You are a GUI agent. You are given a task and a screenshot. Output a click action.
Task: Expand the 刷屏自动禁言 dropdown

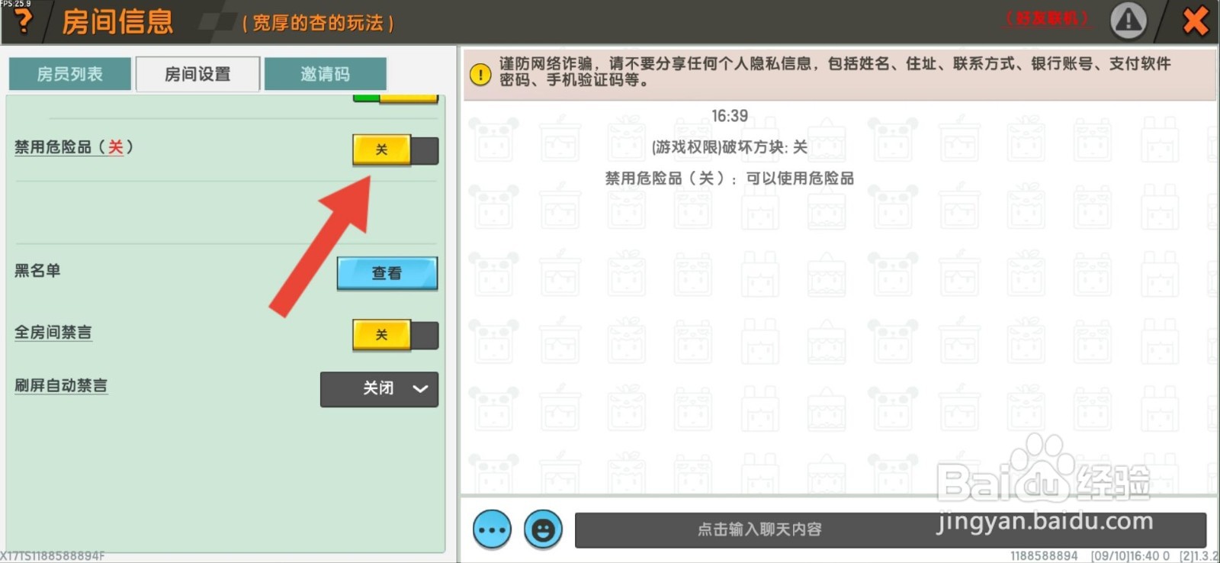(x=379, y=389)
